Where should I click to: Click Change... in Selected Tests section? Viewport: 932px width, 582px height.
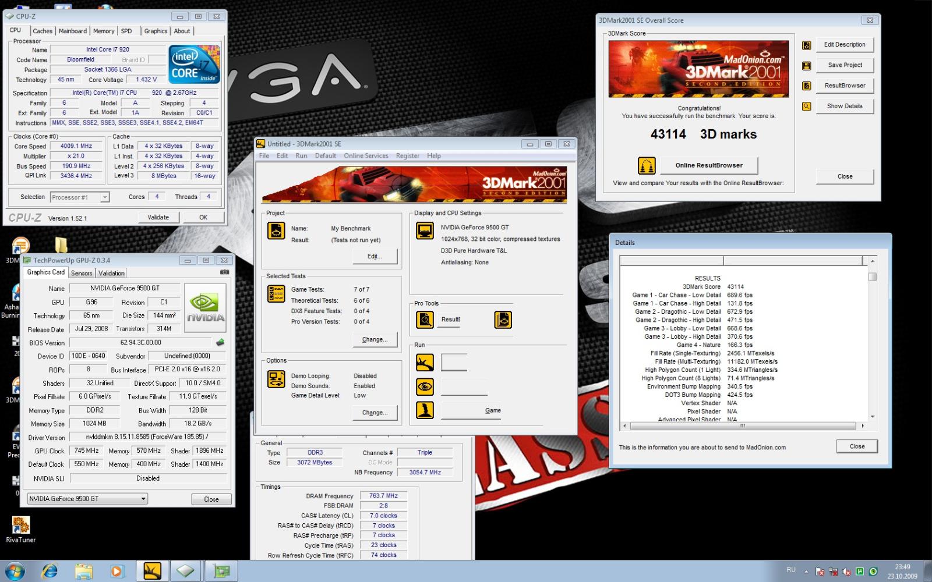click(x=375, y=339)
